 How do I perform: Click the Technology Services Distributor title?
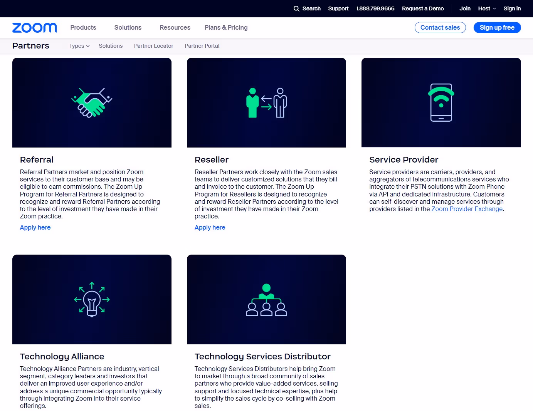pyautogui.click(x=262, y=357)
